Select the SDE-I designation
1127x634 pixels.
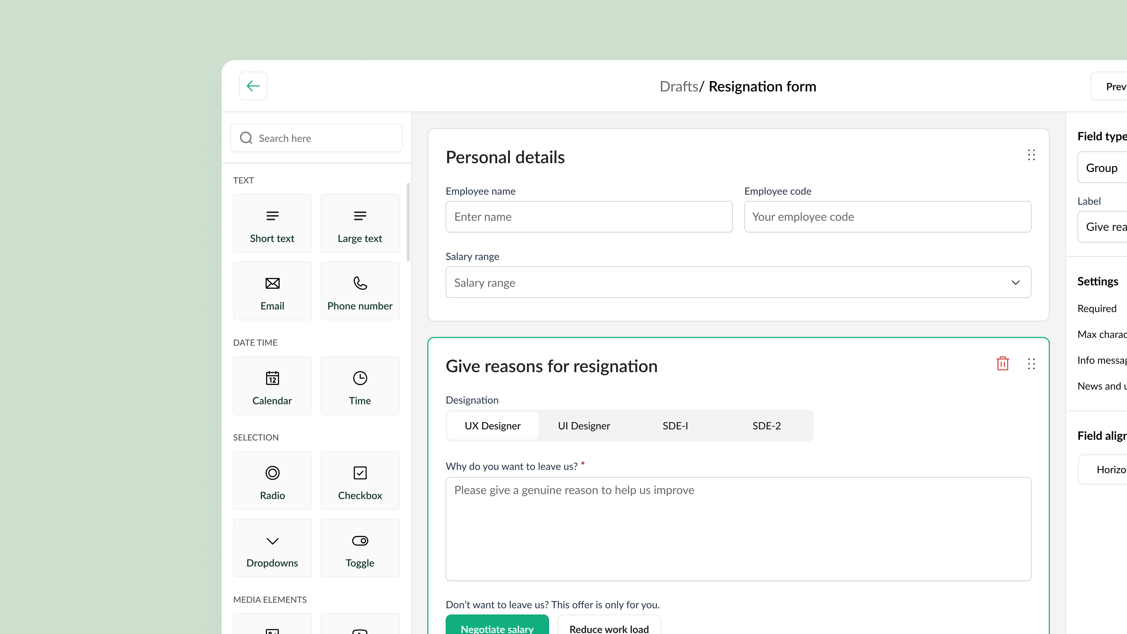(675, 426)
